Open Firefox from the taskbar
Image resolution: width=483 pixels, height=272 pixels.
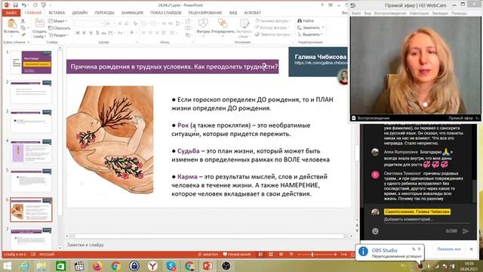coord(97,266)
